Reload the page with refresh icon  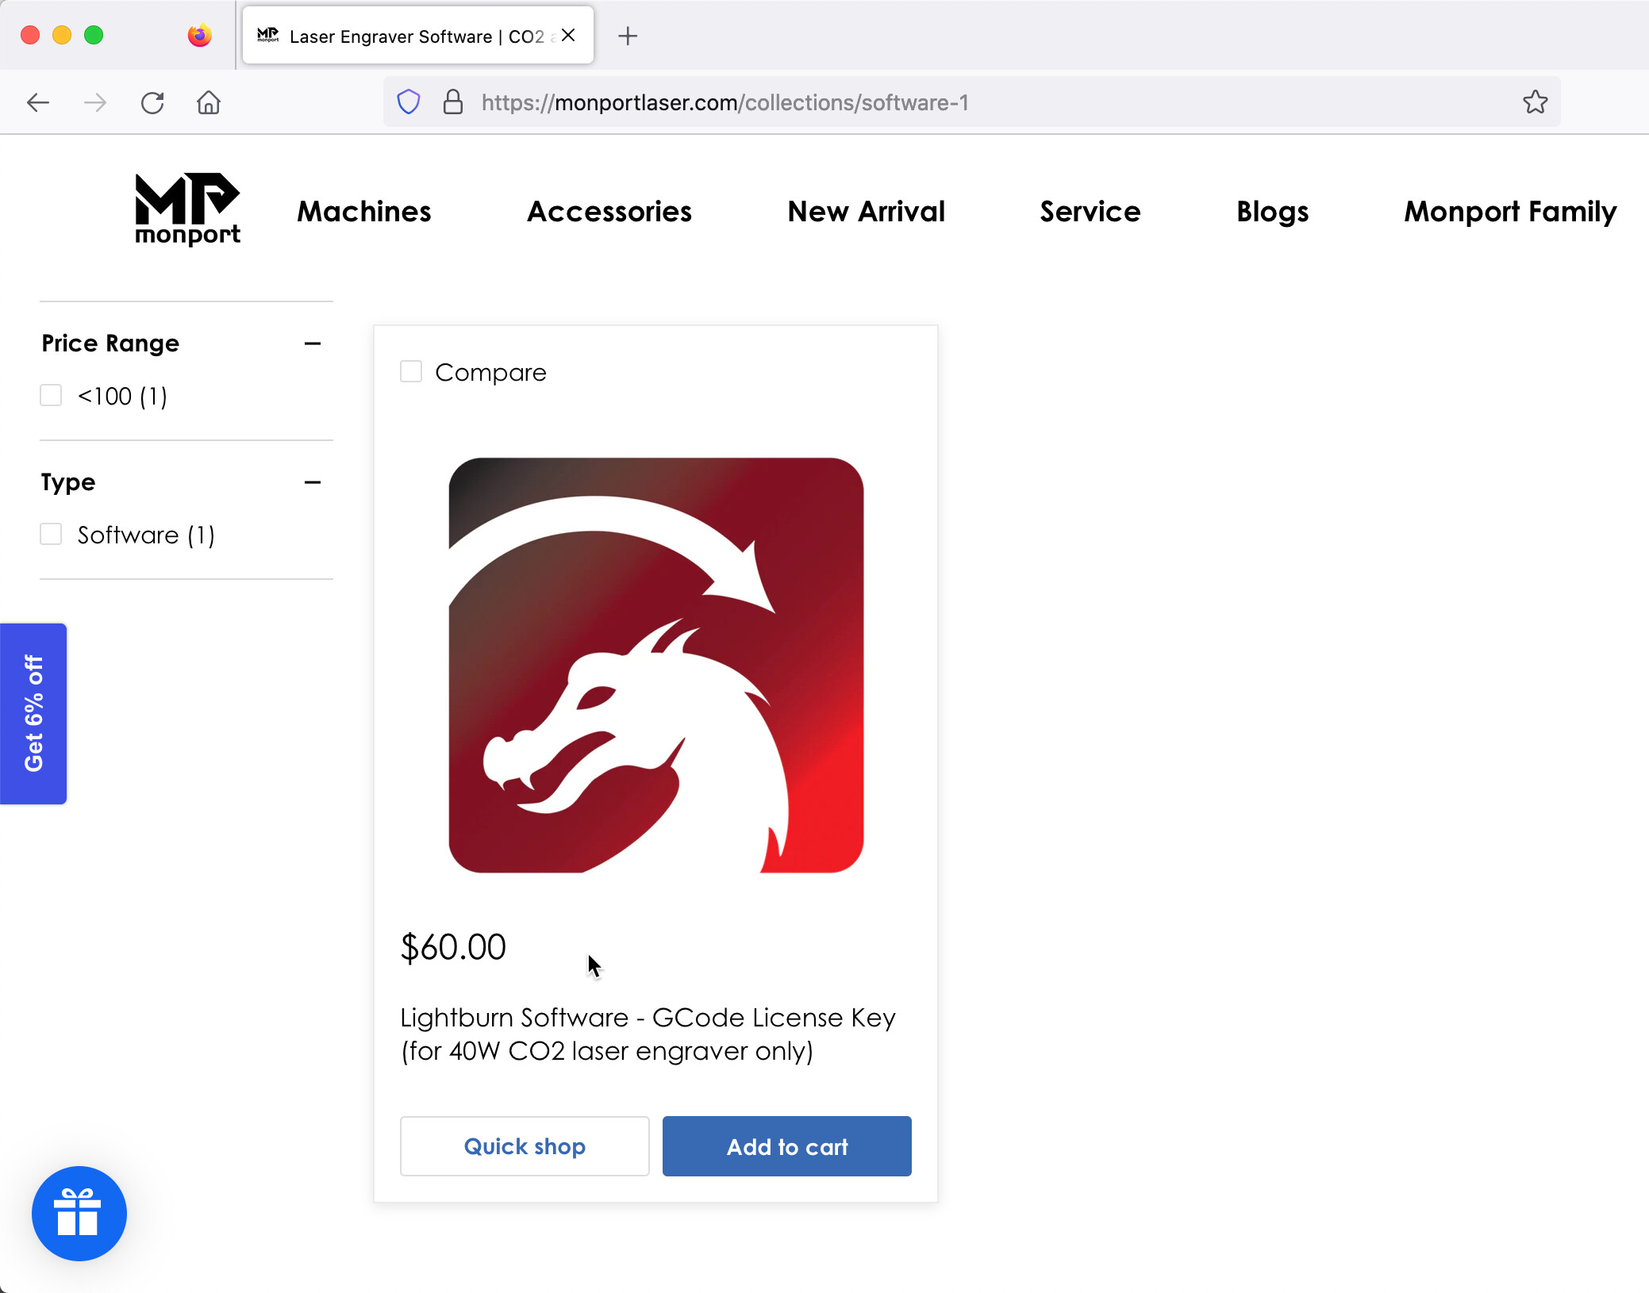[x=152, y=102]
